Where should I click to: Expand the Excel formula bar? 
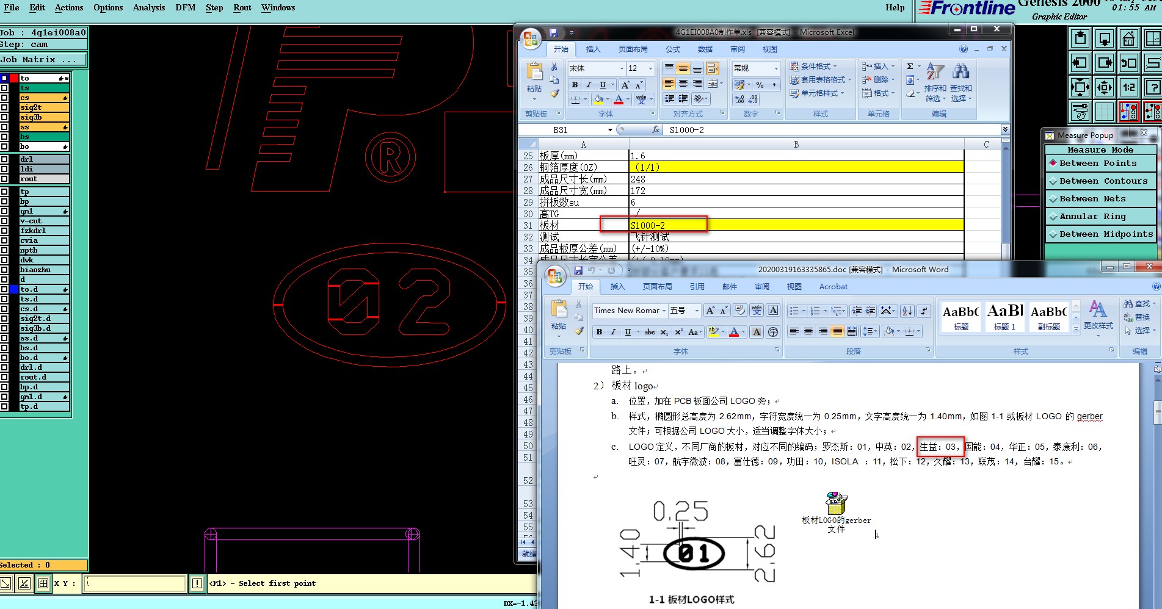1004,129
